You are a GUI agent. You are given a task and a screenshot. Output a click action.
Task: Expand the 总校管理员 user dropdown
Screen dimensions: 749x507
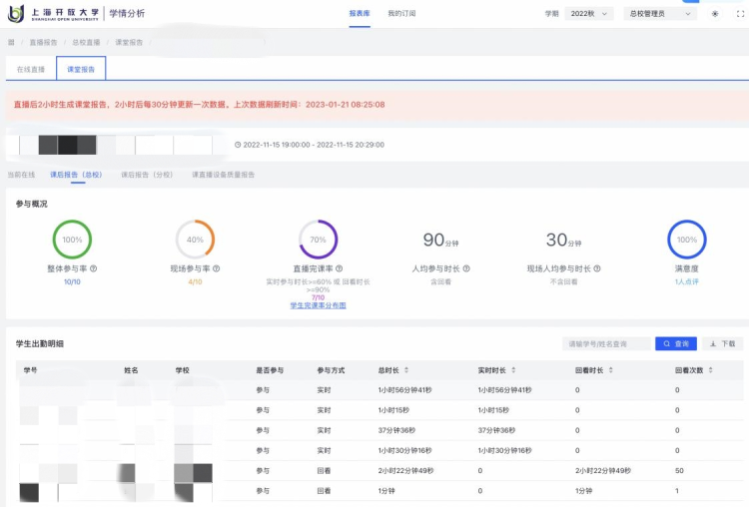click(659, 14)
